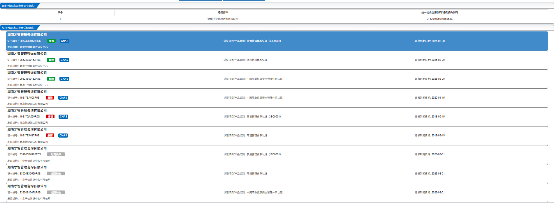Open company title of certificate 19817SA008R0S
The height and width of the screenshot is (203, 554).
[27, 92]
